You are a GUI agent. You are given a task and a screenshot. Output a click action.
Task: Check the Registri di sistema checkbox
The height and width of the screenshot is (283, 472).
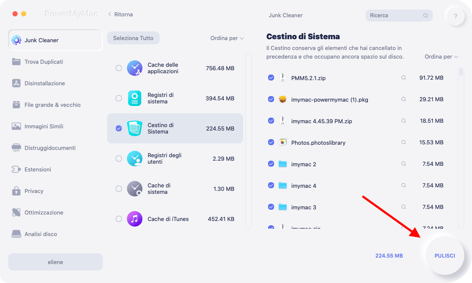tap(119, 98)
